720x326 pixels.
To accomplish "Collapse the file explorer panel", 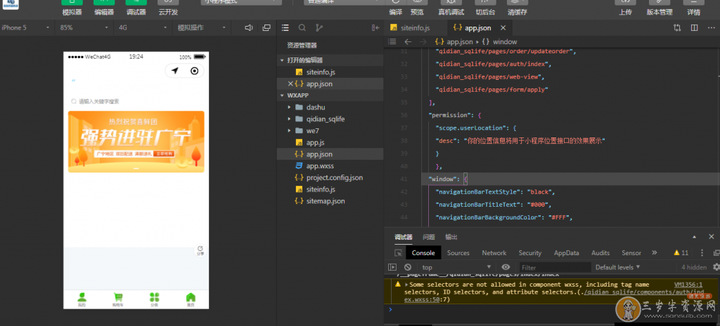I will 375,28.
